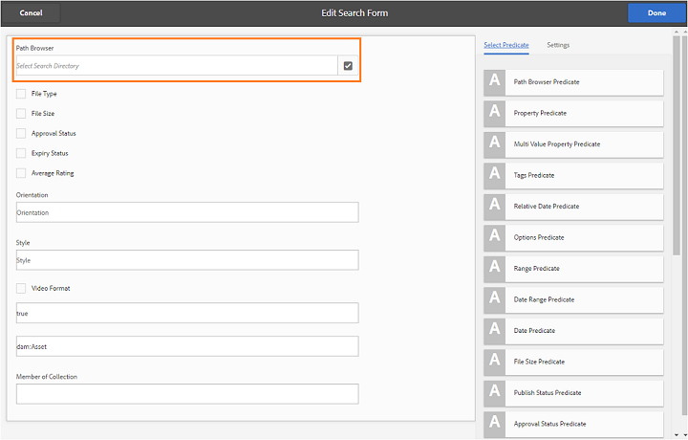688x440 pixels.
Task: Check the Video Format checkbox
Action: (x=21, y=288)
